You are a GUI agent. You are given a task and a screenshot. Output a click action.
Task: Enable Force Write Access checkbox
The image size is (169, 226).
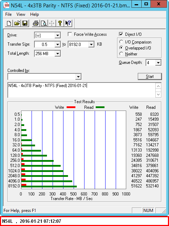click(70, 34)
